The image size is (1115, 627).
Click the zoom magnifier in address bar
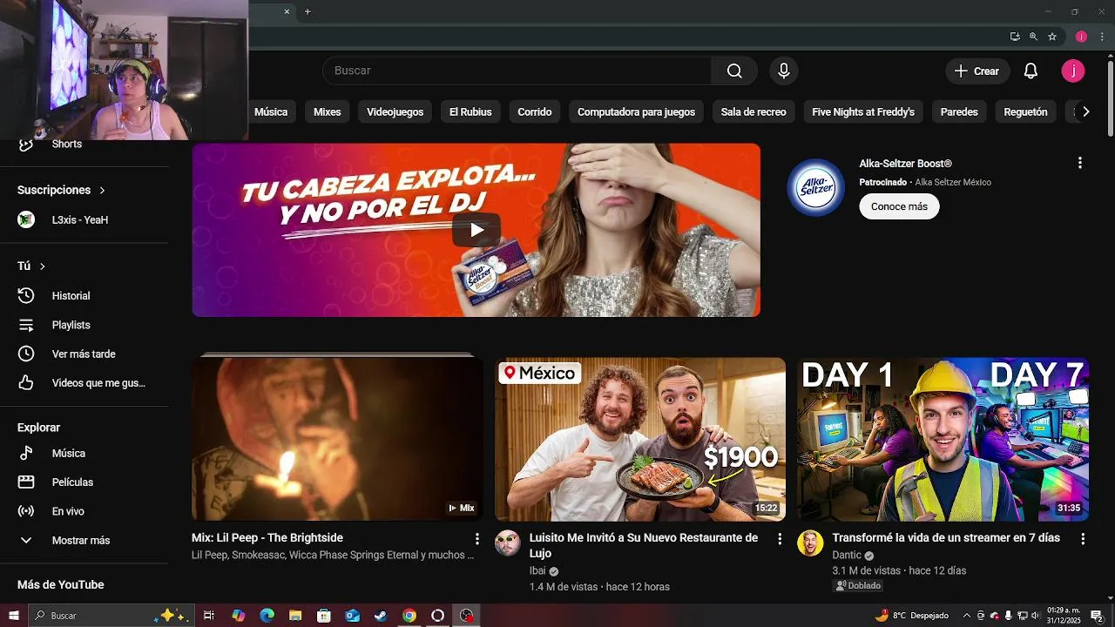click(1033, 37)
